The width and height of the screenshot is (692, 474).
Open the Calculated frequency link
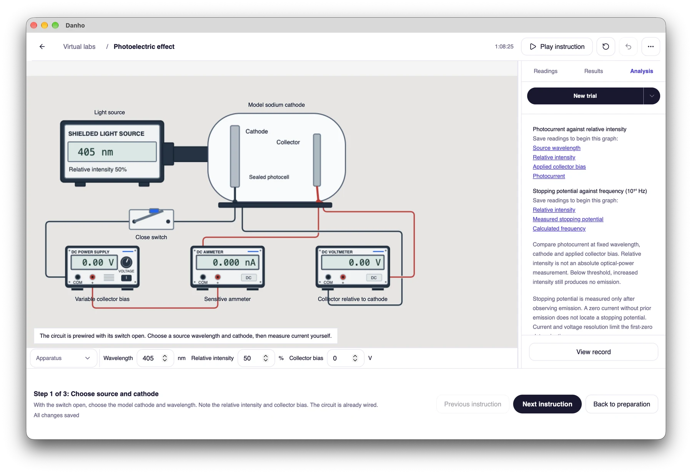tap(559, 229)
